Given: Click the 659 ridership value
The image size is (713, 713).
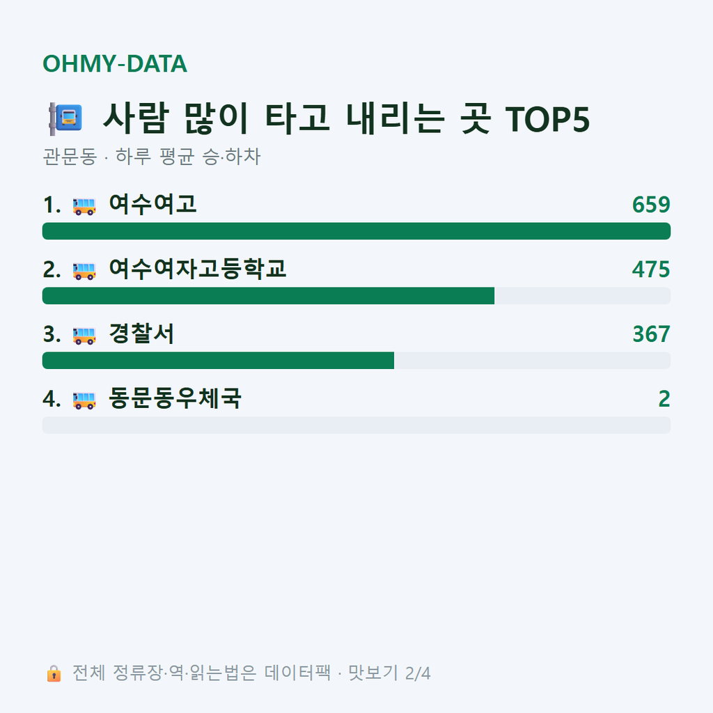Looking at the screenshot, I should coord(651,205).
